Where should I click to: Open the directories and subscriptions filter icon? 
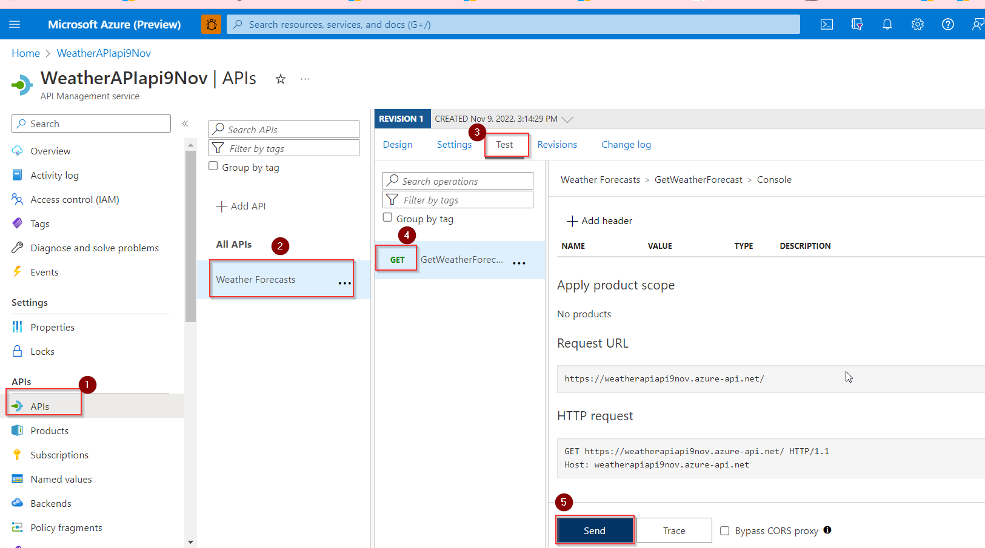857,24
